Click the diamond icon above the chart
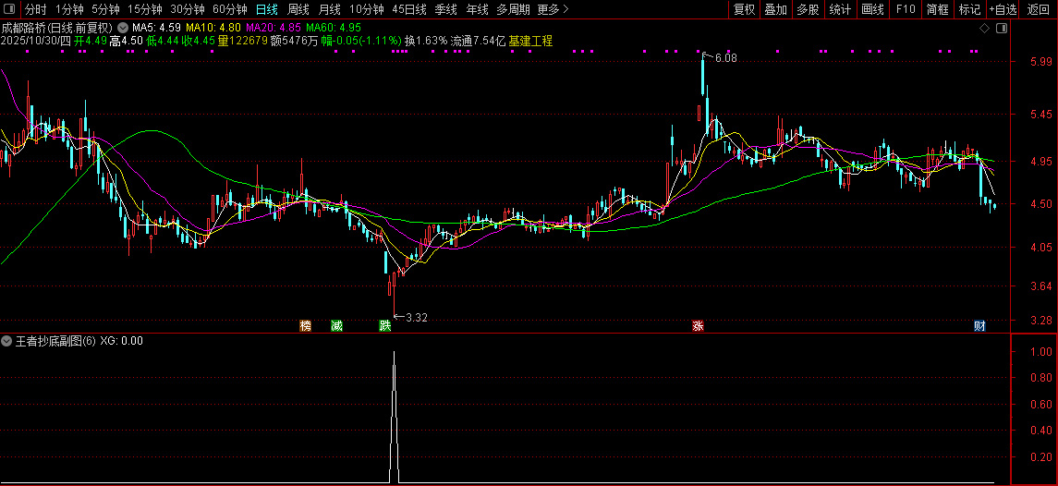The image size is (1058, 486). (x=985, y=30)
